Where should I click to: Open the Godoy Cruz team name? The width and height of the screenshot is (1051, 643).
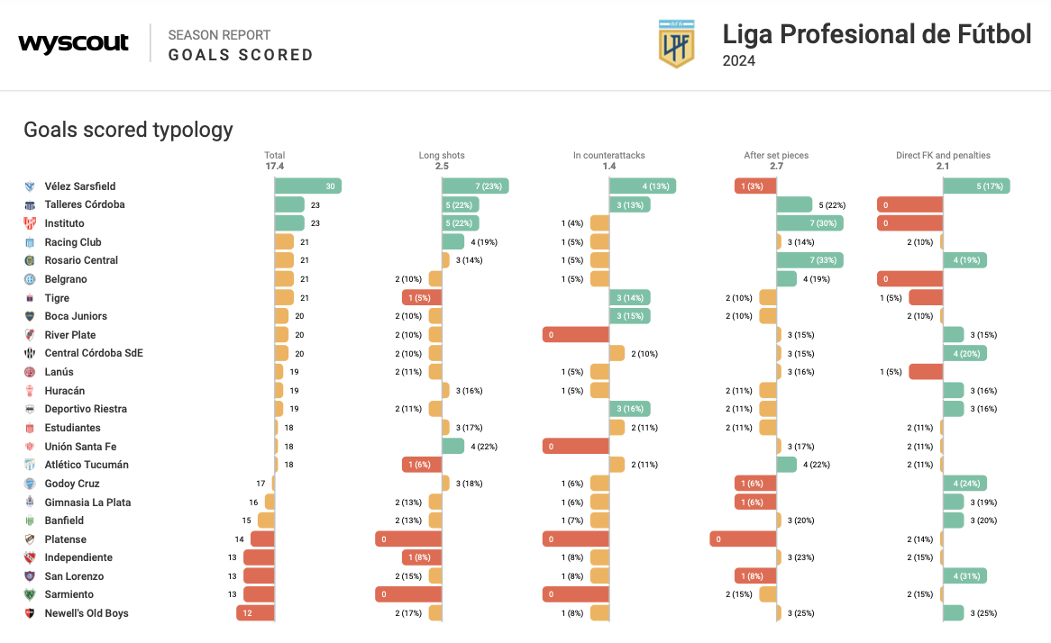[74, 484]
